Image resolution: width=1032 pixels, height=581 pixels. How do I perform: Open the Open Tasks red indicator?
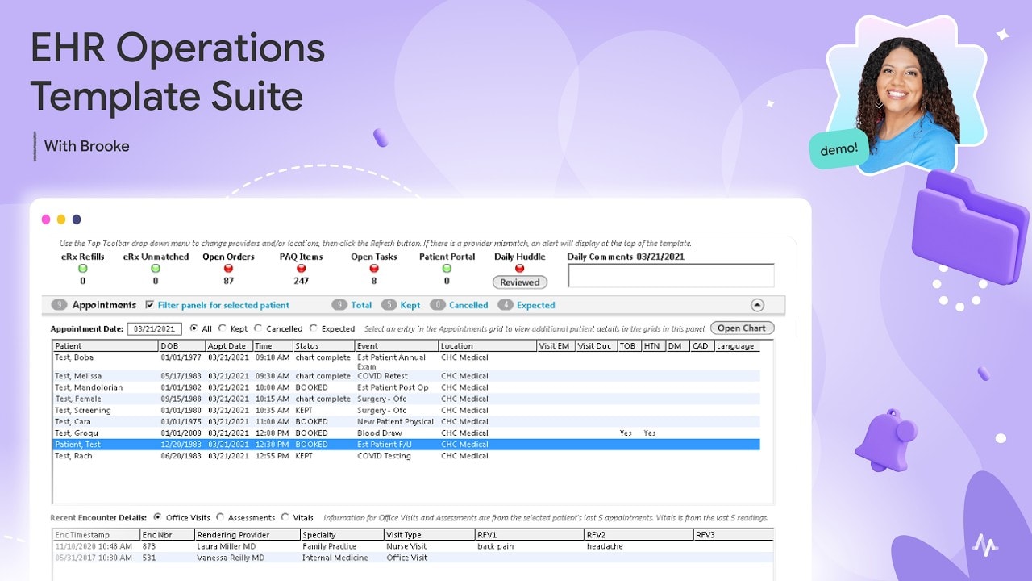click(374, 269)
